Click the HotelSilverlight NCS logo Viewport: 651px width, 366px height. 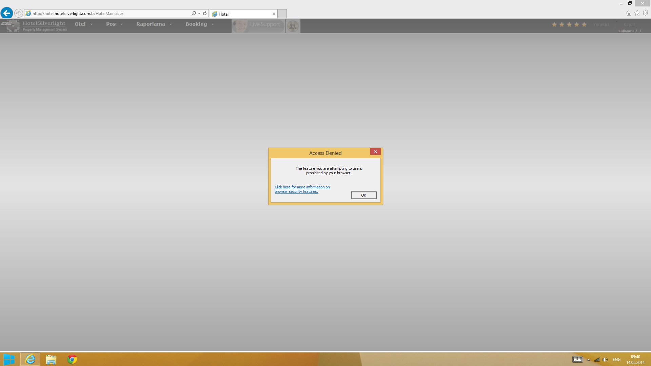pos(10,25)
